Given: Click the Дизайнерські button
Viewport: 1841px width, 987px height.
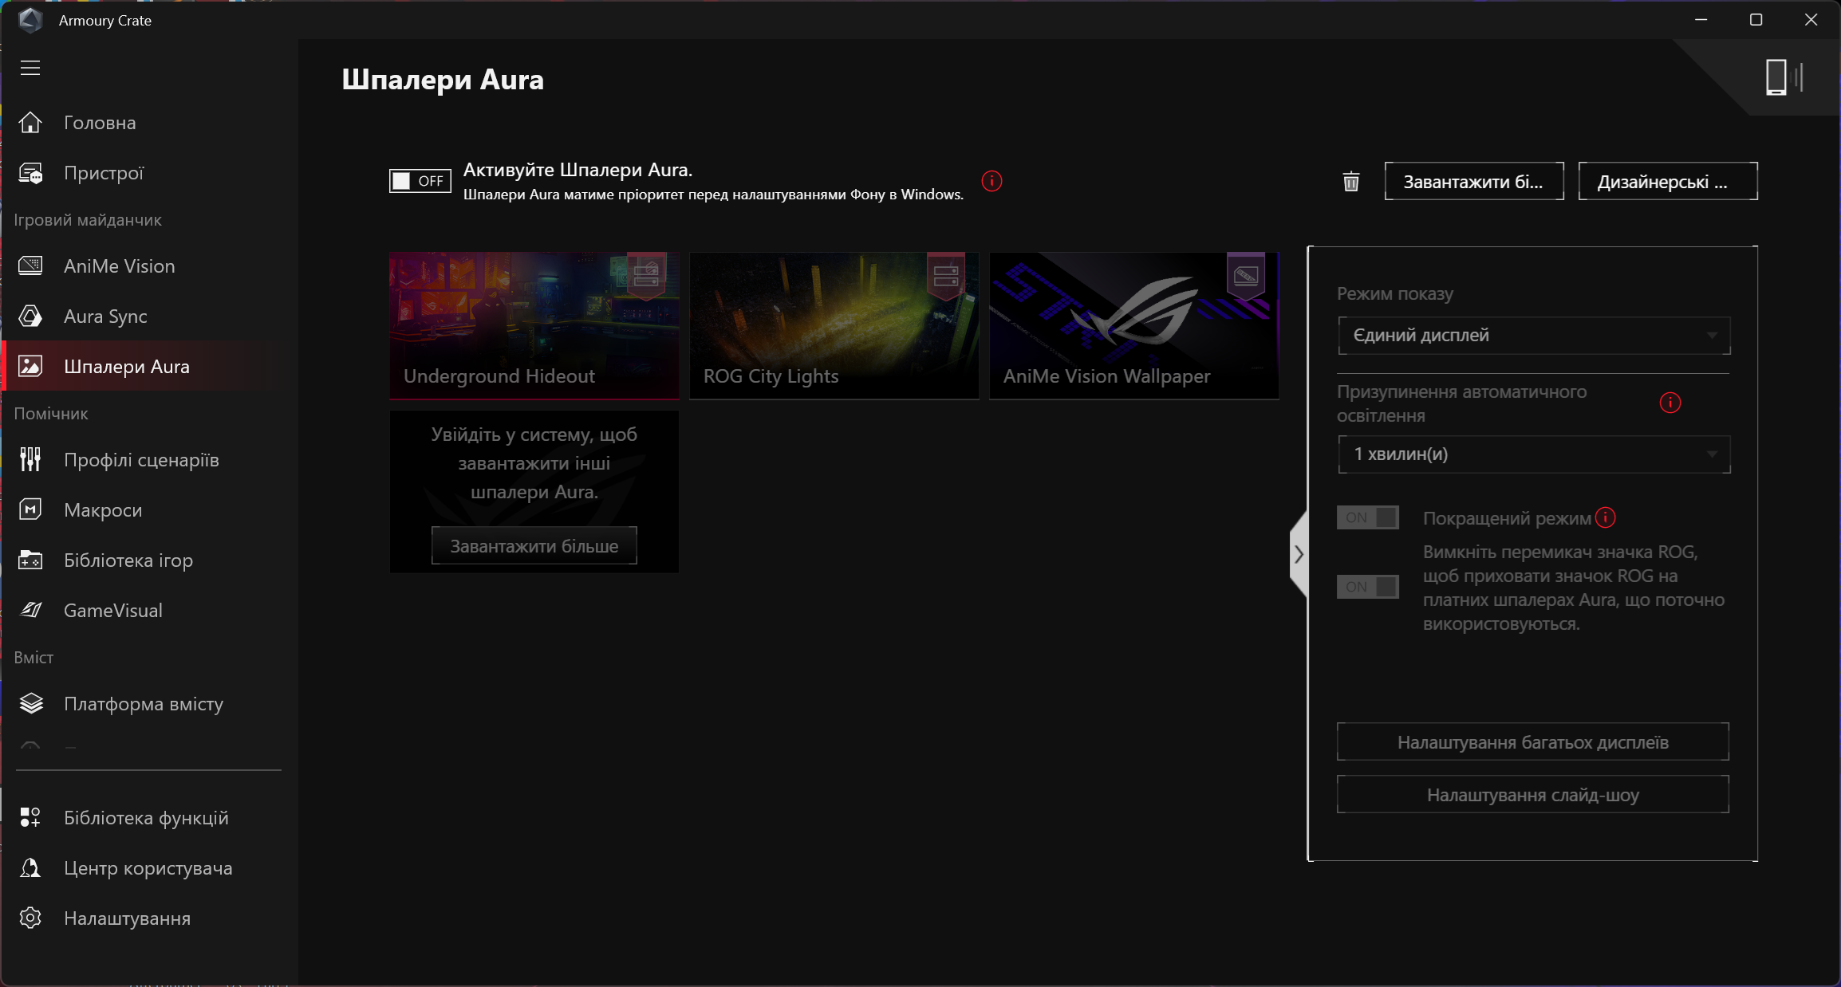Looking at the screenshot, I should point(1667,182).
